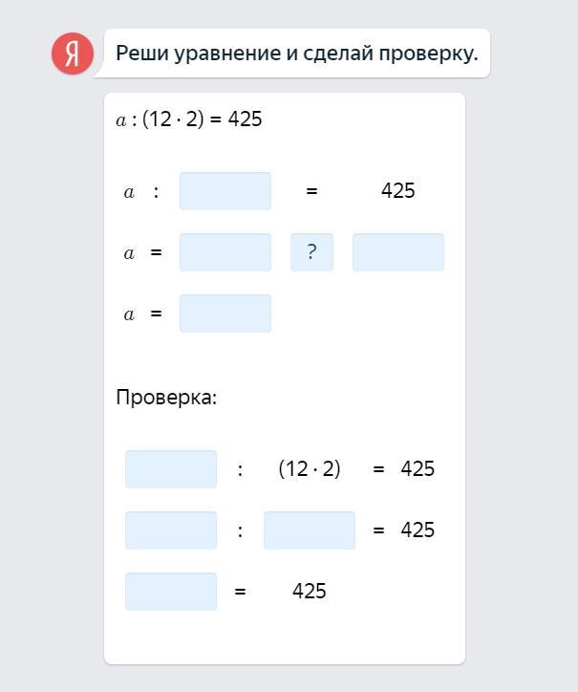Image resolution: width=578 pixels, height=692 pixels.
Task: Focus the dividend field in the second check row
Action: point(171,530)
